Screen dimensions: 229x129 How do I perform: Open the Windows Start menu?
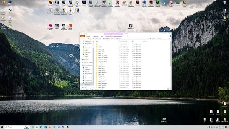(x=2, y=127)
